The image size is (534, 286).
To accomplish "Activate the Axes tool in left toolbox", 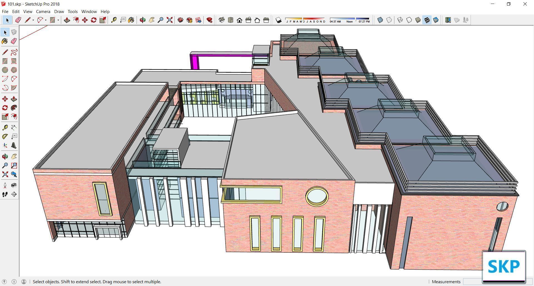I will pyautogui.click(x=5, y=145).
